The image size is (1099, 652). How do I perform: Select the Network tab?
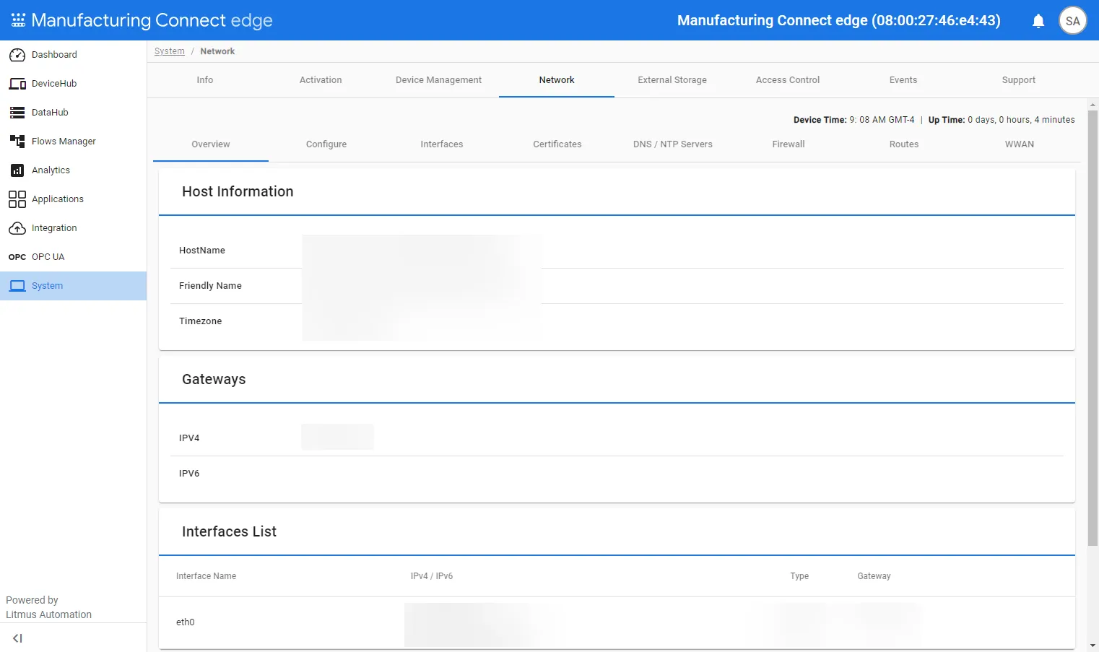pos(557,80)
